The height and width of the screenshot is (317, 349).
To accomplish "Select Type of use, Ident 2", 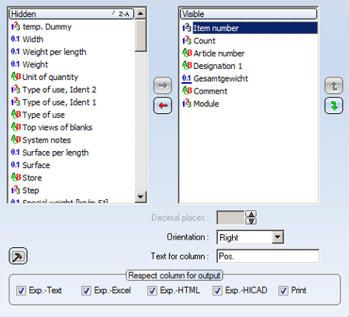I will point(59,90).
